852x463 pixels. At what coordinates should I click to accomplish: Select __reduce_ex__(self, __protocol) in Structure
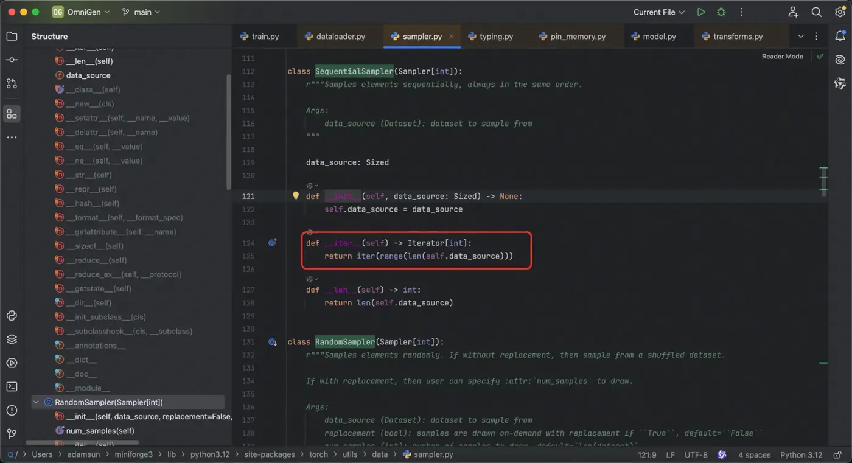(124, 274)
